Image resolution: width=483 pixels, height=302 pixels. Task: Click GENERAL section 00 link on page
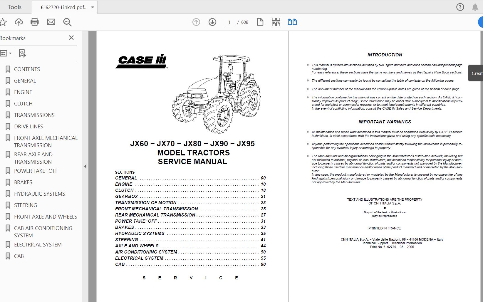coord(190,178)
